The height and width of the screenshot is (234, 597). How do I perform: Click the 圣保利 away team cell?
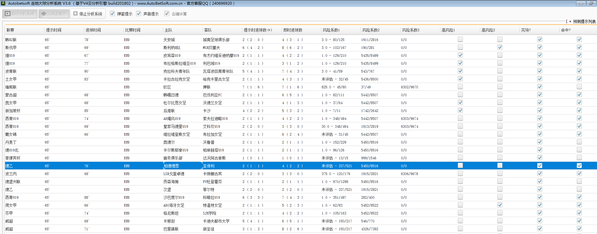click(x=208, y=166)
